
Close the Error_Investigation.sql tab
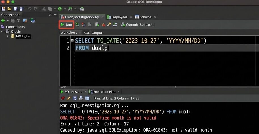(102, 17)
